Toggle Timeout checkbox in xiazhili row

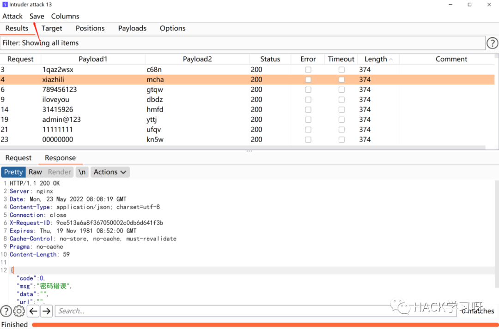pyautogui.click(x=341, y=79)
